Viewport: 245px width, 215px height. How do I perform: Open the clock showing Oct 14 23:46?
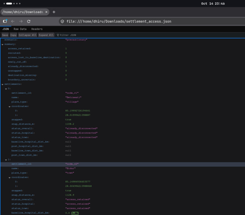213,4
